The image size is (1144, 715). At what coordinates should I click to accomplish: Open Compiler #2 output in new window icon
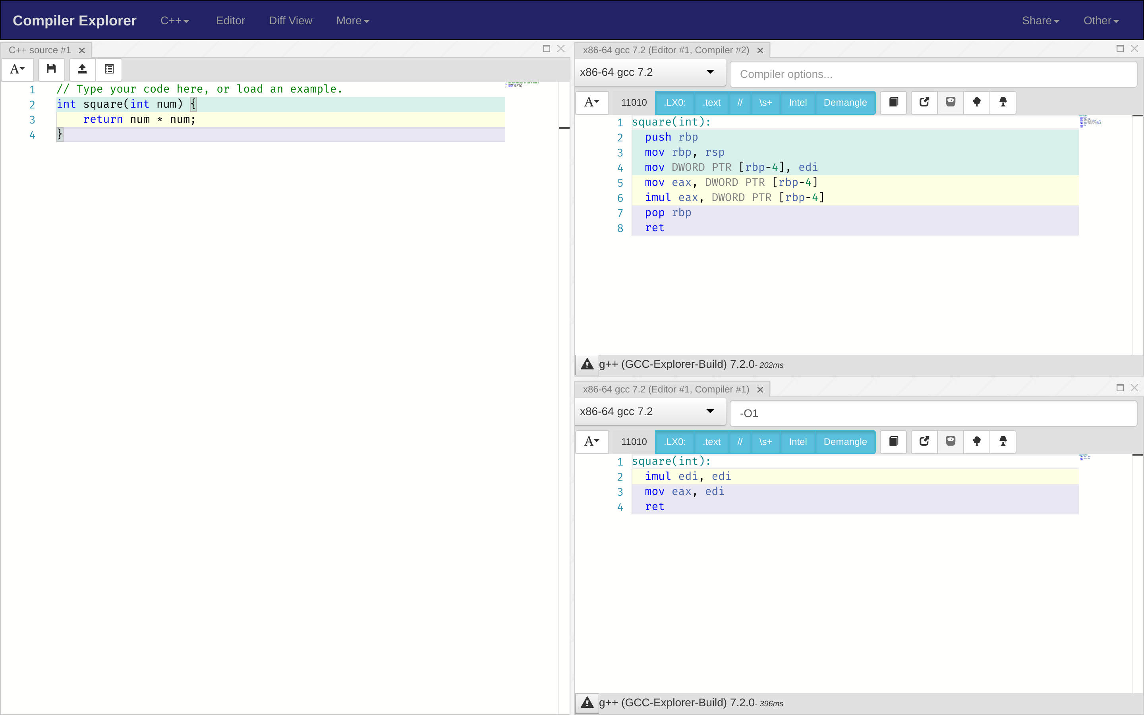[x=924, y=102]
